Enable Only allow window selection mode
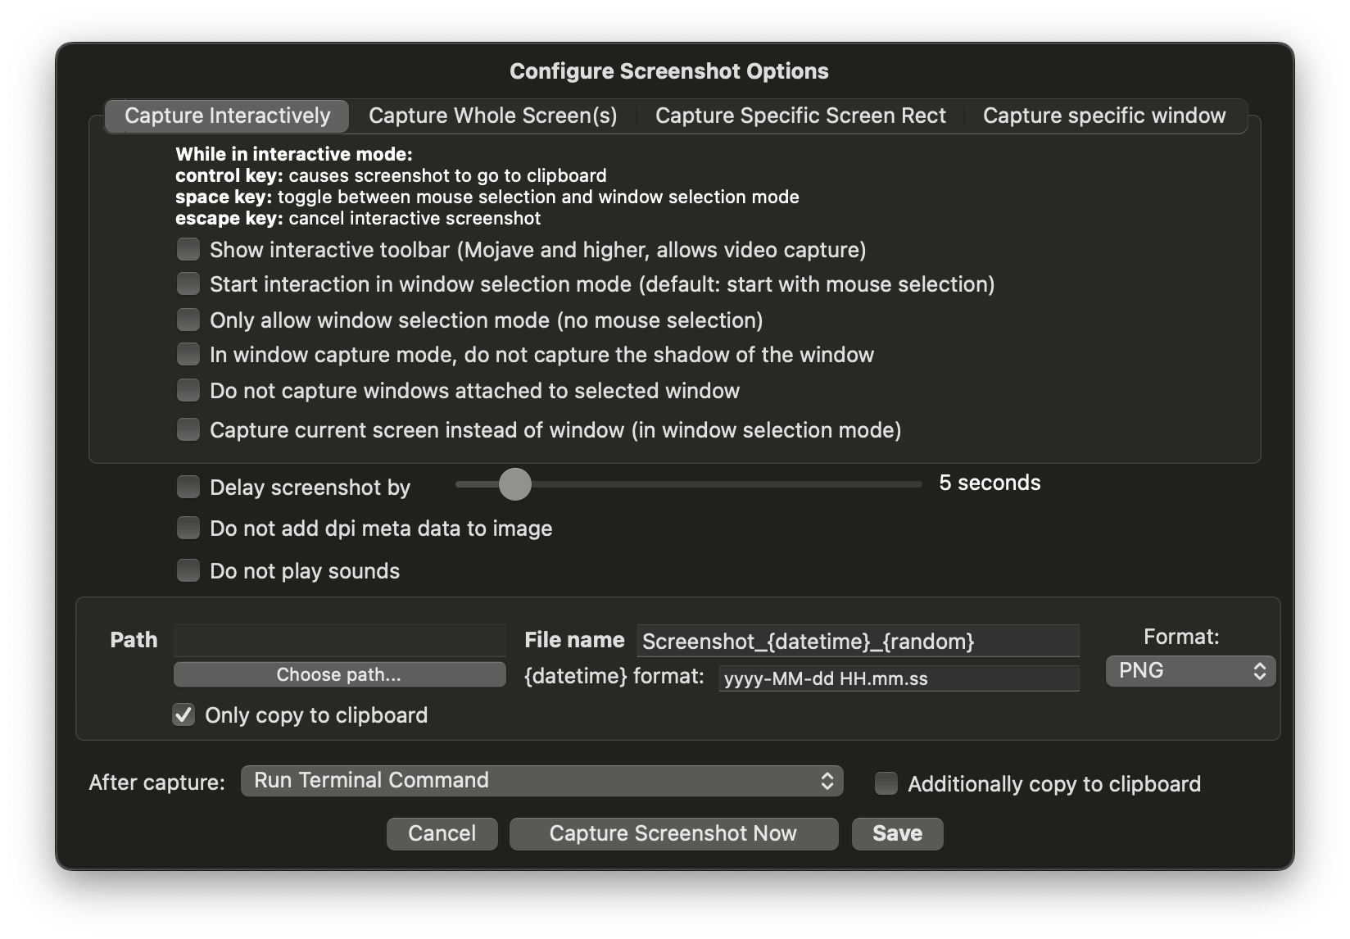Screen dimensions: 1350x939 188,320
